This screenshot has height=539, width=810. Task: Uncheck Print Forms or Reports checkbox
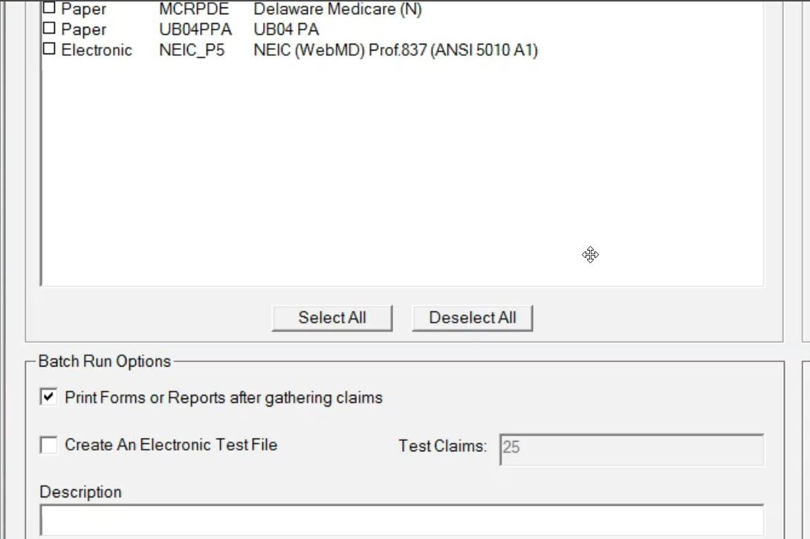pyautogui.click(x=48, y=398)
